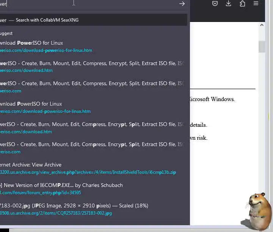Select fourth PowerISO Create, Burn suggestion title
This screenshot has height=232, width=273.
point(92,145)
